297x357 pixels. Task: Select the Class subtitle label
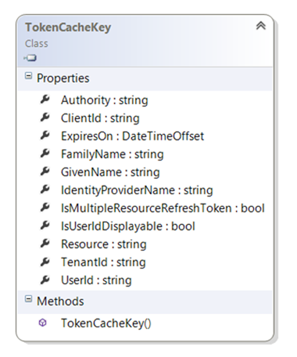[37, 44]
